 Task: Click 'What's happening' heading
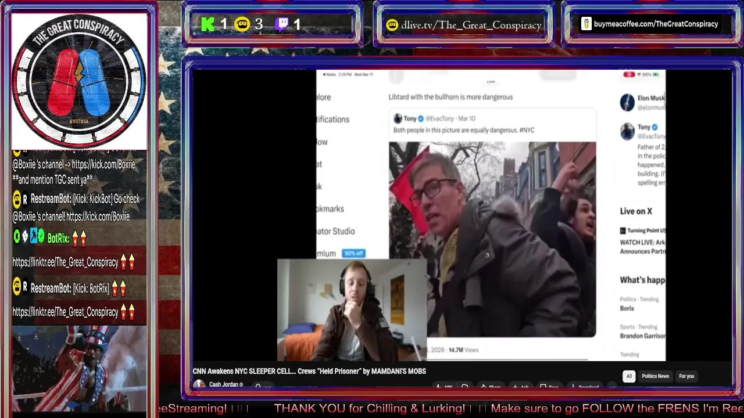coord(642,280)
